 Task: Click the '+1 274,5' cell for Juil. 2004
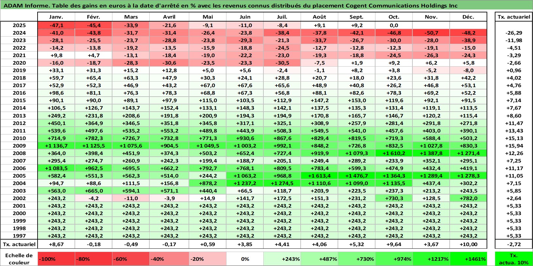(282, 183)
